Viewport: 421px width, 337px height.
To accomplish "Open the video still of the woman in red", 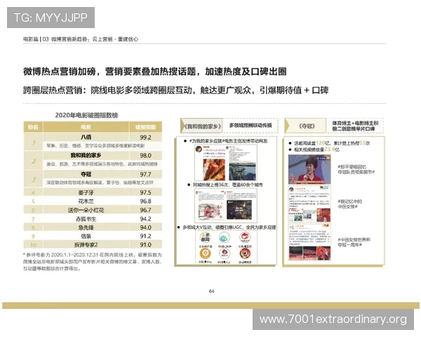I will point(309,169).
